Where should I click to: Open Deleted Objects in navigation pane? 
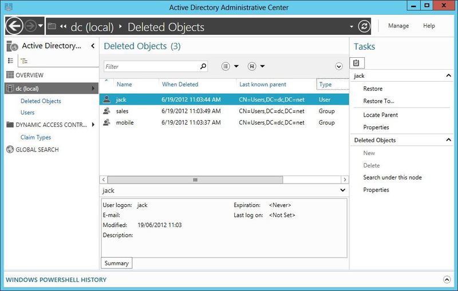coord(41,101)
